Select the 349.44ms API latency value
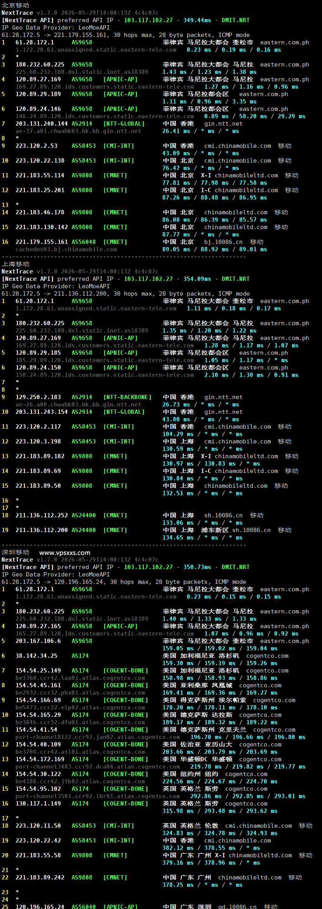This screenshot has width=322, height=909. (197, 20)
